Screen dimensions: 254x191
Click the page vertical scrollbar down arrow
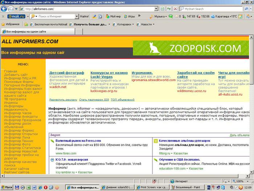pos(251,172)
